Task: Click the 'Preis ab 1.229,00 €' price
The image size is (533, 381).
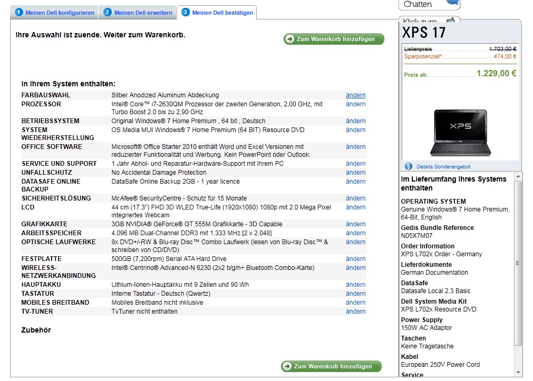Action: click(x=460, y=74)
